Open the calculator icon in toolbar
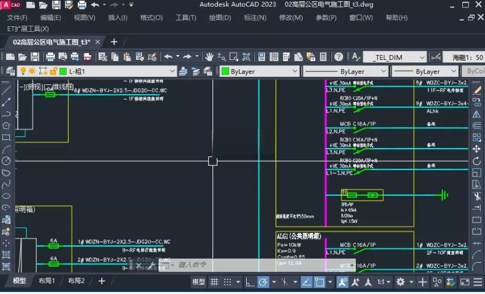 click(323, 57)
